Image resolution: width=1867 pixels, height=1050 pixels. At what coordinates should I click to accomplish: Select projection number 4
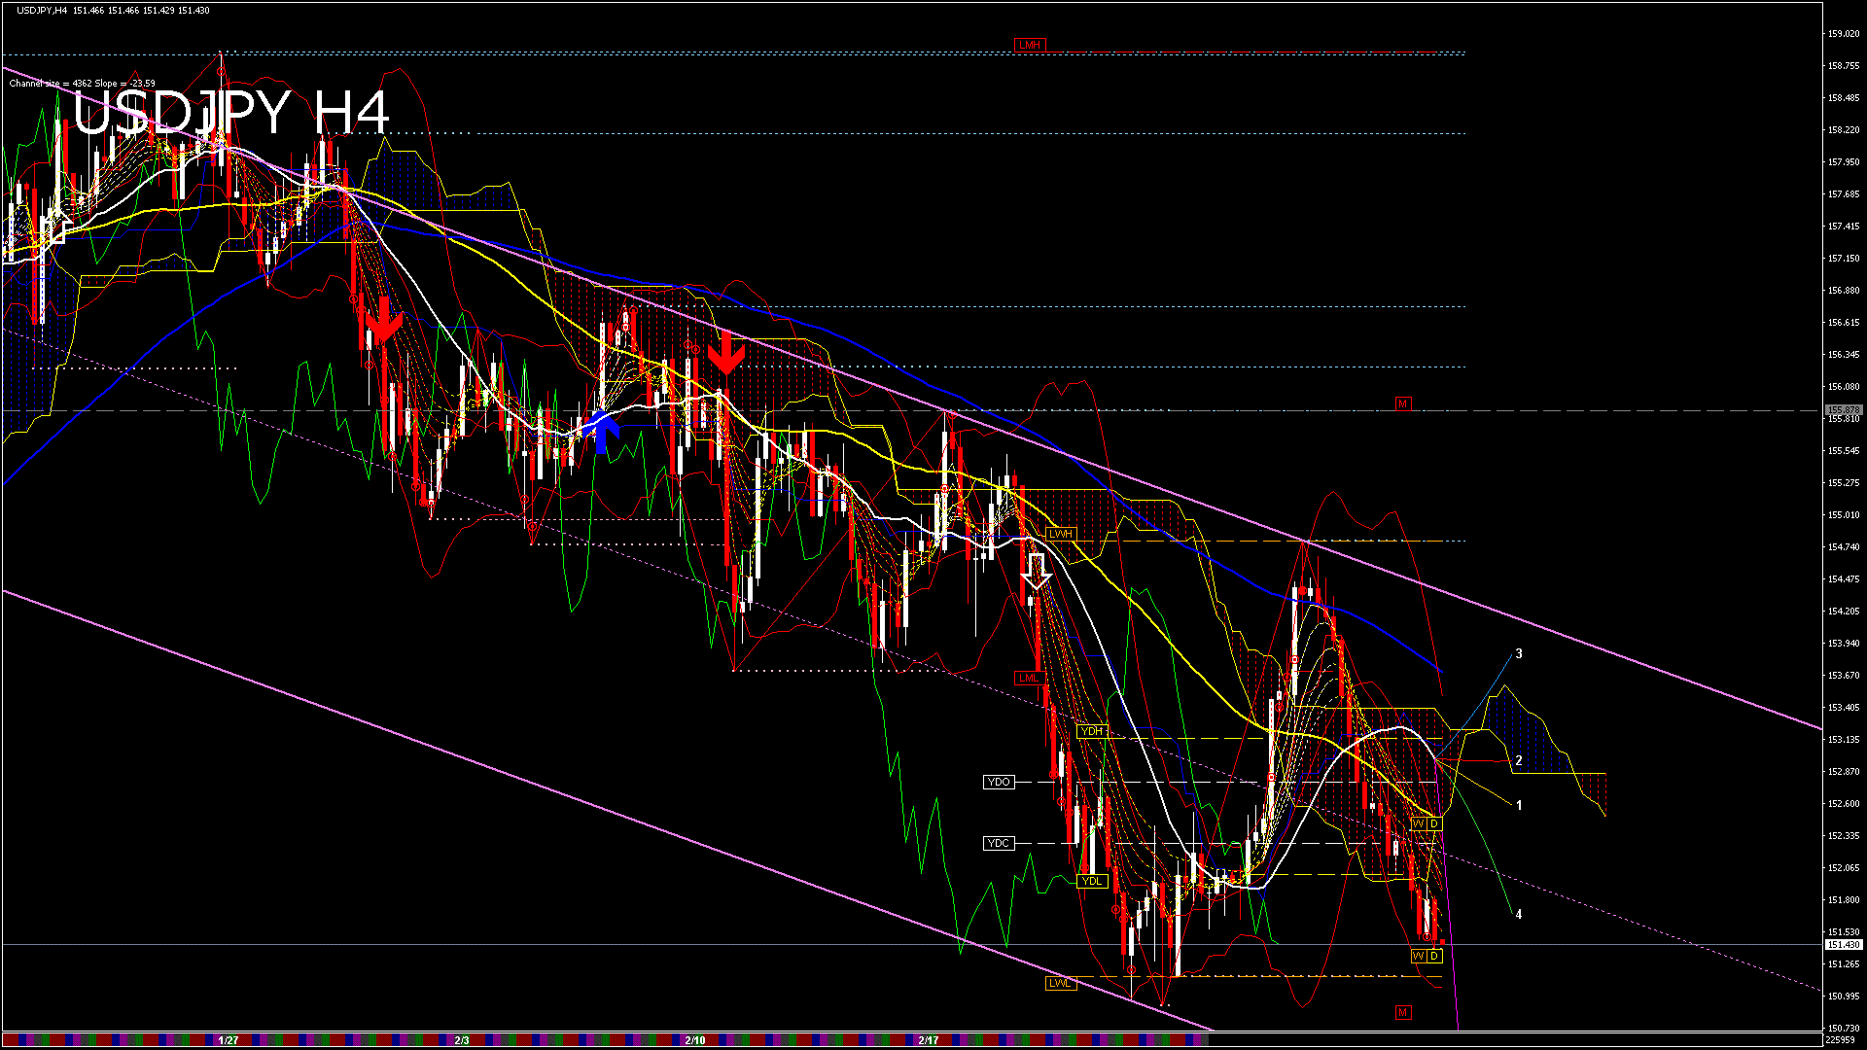1519,914
